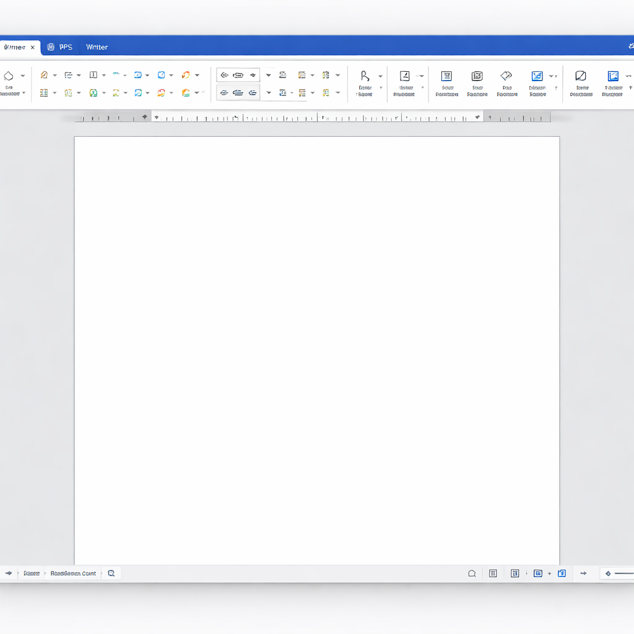Click the pentagon shape icon at ribbon's far left

pyautogui.click(x=9, y=76)
